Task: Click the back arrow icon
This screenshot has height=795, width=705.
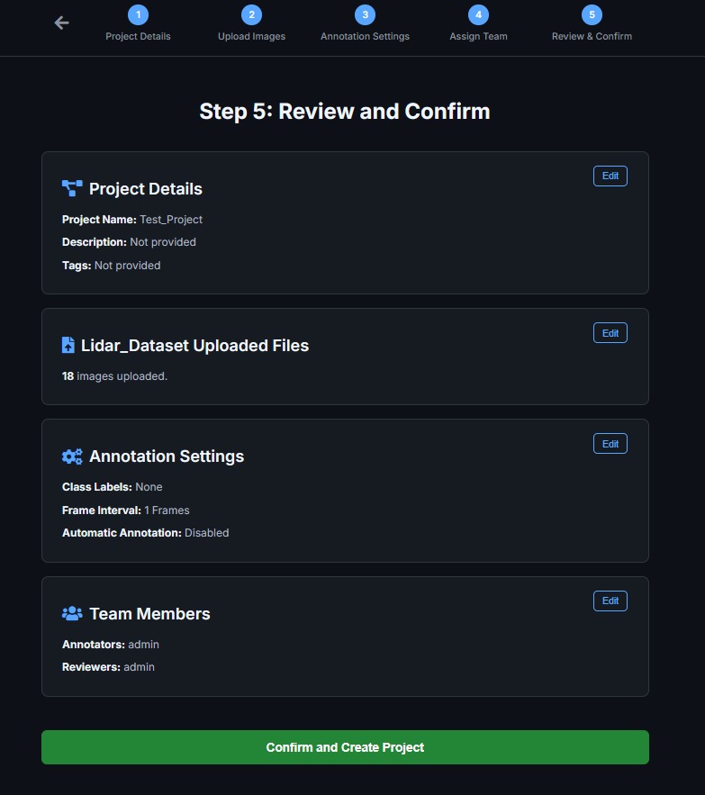Action: 61,23
